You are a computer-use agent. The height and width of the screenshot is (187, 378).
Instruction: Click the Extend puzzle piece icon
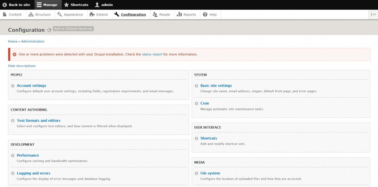92,15
